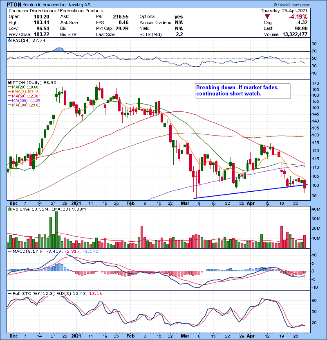The width and height of the screenshot is (327, 340).
Task: Click the Breaking down annotation text box
Action: pyautogui.click(x=242, y=91)
